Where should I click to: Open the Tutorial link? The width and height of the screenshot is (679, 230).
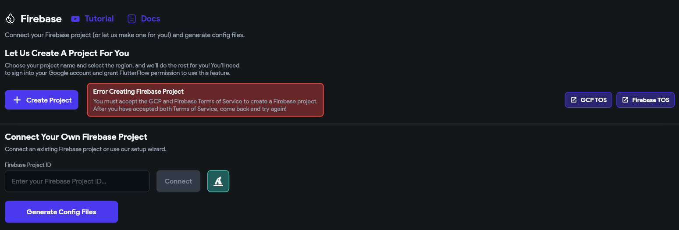pos(99,19)
